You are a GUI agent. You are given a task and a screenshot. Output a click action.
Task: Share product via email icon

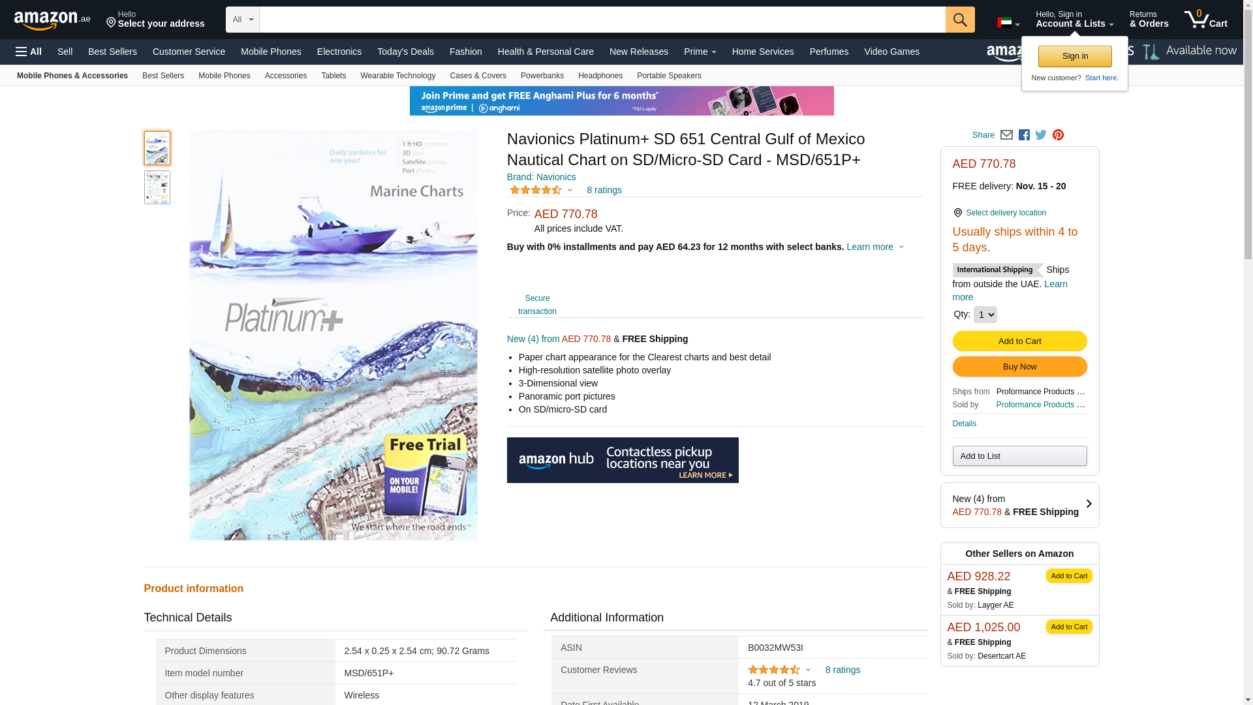1006,135
